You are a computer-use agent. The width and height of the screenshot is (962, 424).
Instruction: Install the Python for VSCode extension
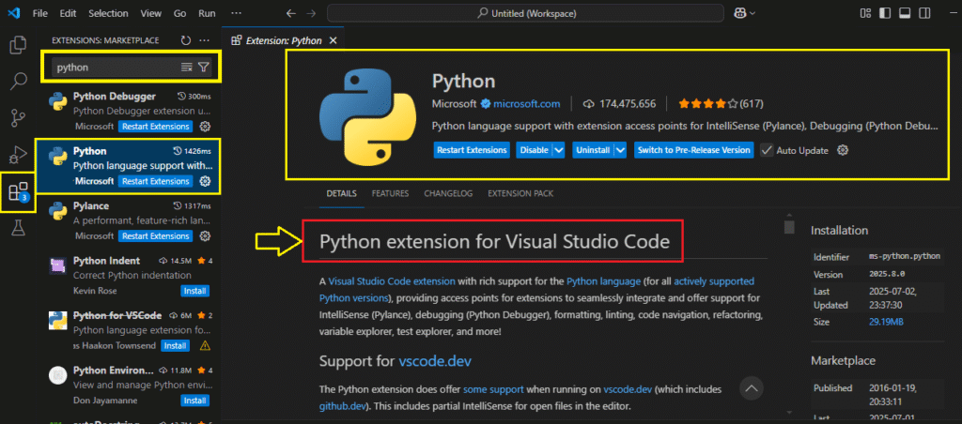[x=175, y=345]
